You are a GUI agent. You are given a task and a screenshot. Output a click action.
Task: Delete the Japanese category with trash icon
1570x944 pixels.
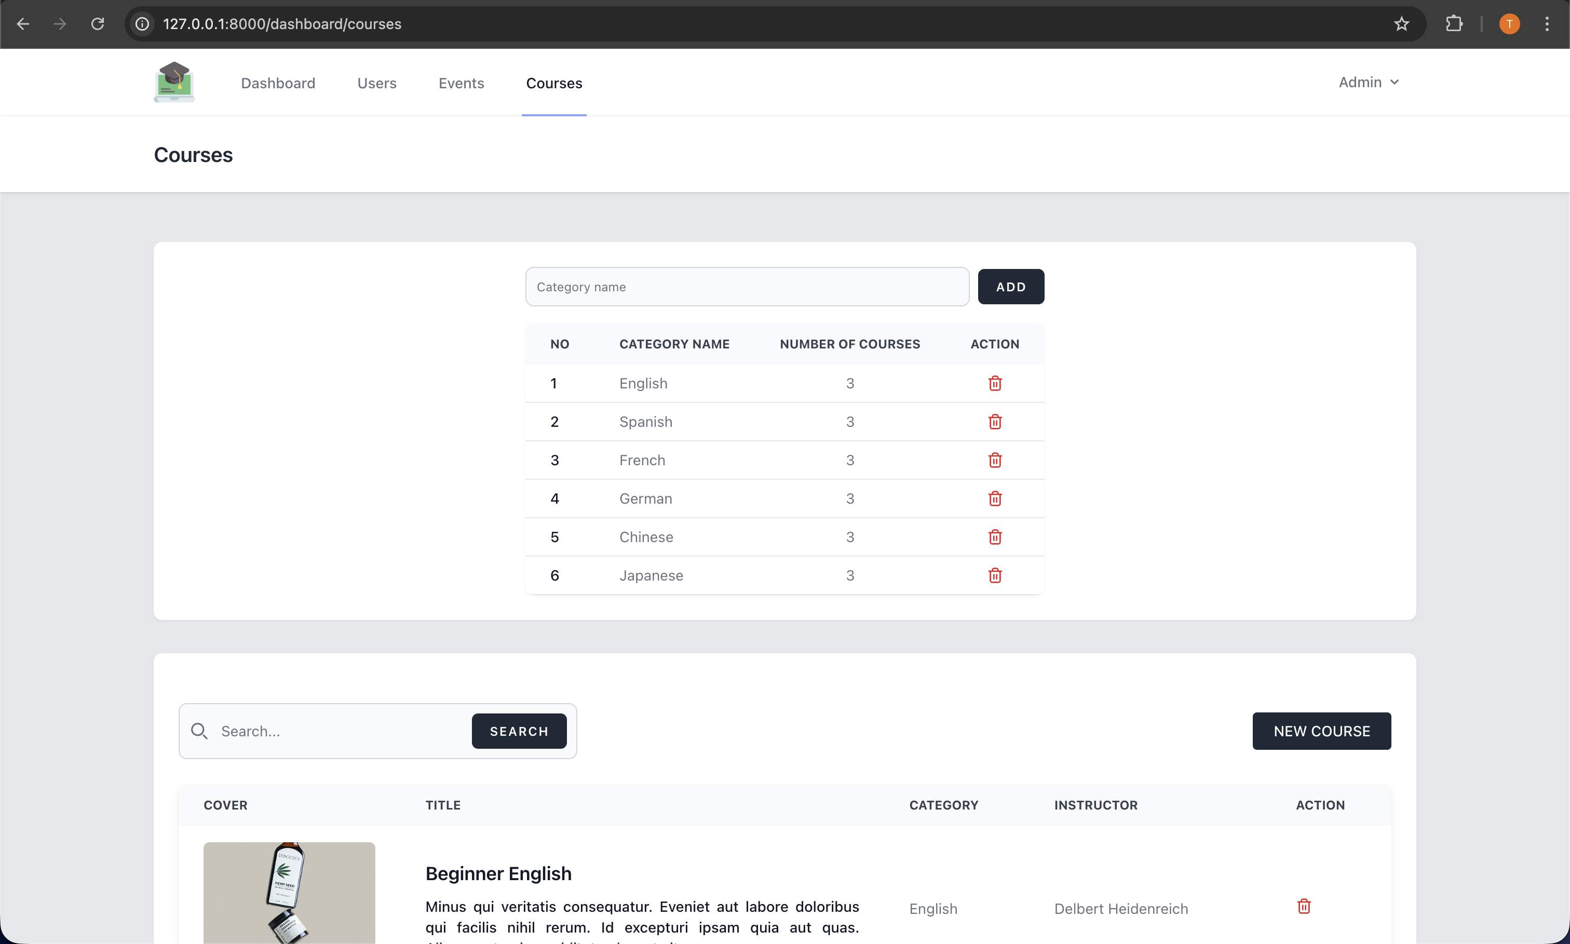tap(995, 575)
